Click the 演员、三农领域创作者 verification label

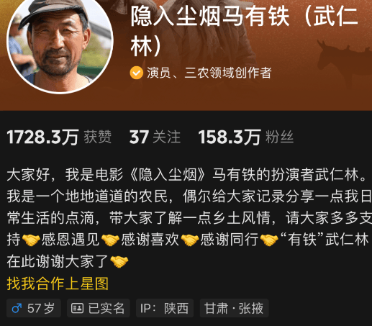click(209, 73)
